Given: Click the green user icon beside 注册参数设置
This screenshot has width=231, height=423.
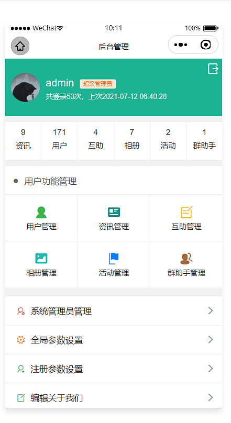Looking at the screenshot, I should click(x=21, y=369).
